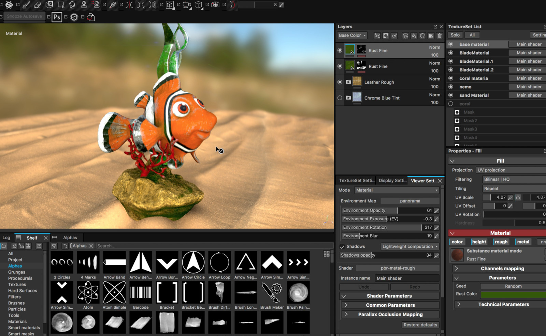The width and height of the screenshot is (546, 336).
Task: Open the Lightweight computation dropdown
Action: pyautogui.click(x=410, y=246)
